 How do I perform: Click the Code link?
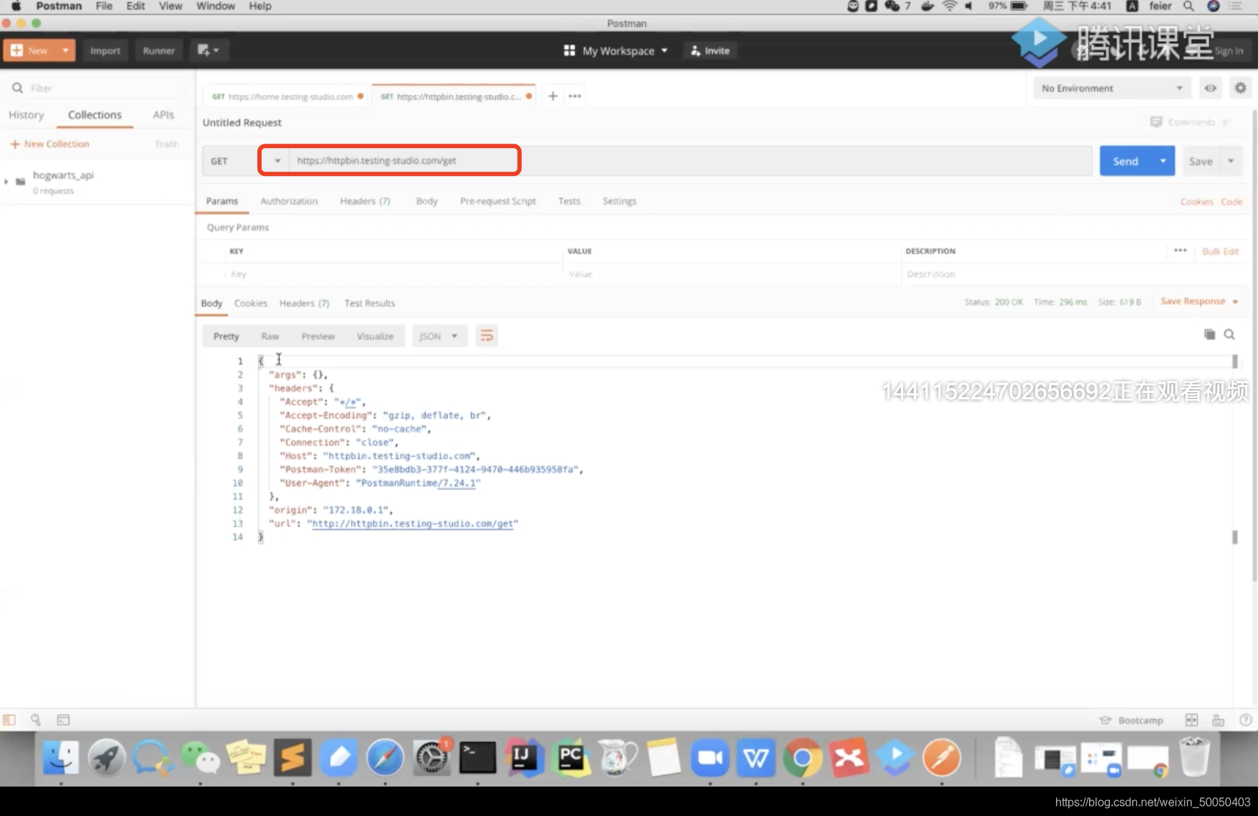pos(1231,202)
